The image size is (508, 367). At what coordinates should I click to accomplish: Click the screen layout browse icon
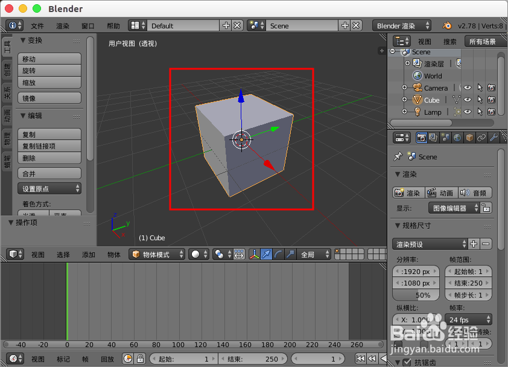coord(138,25)
